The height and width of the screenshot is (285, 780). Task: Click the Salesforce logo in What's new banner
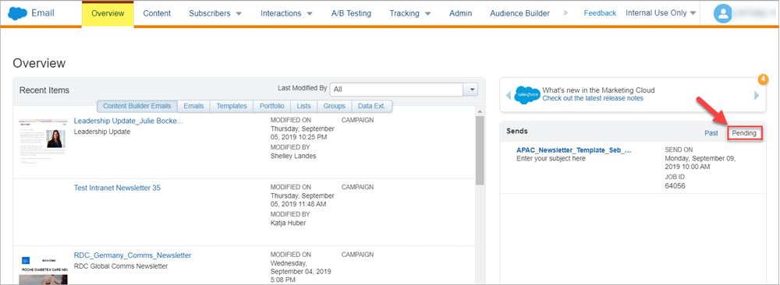pos(526,94)
